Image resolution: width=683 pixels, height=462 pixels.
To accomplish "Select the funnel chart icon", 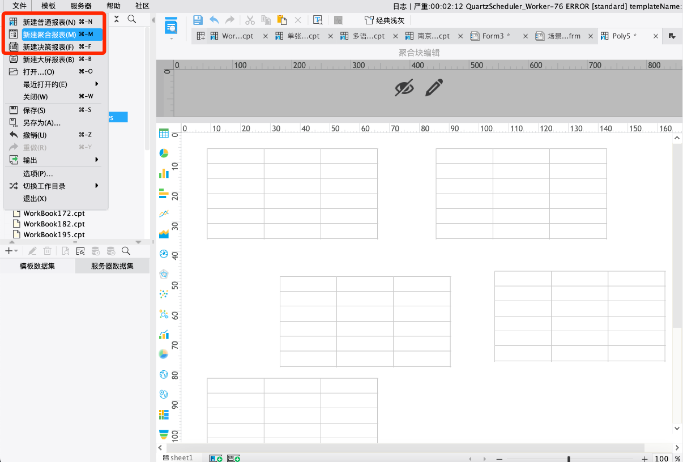I will click(x=164, y=434).
